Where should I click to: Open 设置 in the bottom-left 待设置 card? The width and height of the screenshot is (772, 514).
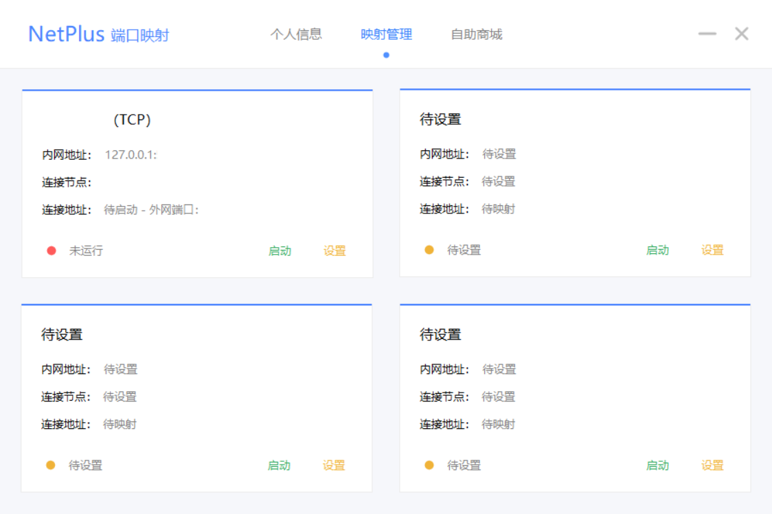tap(334, 465)
